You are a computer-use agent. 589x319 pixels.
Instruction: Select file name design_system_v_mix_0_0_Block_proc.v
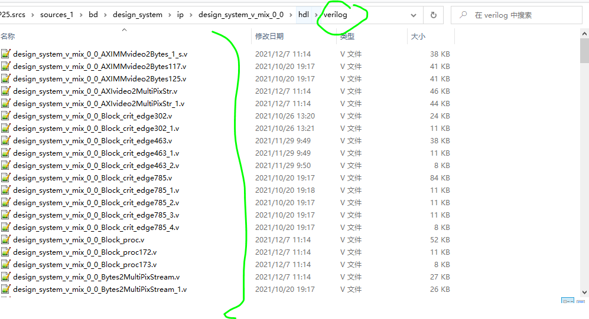79,239
